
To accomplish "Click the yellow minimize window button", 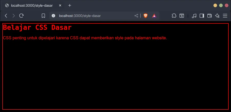I will [x=215, y=5].
